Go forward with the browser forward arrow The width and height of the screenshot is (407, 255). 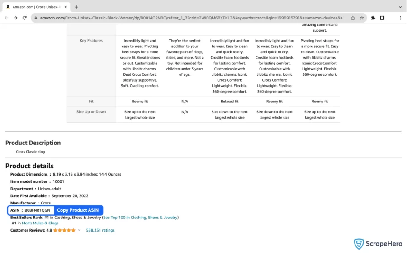click(15, 18)
